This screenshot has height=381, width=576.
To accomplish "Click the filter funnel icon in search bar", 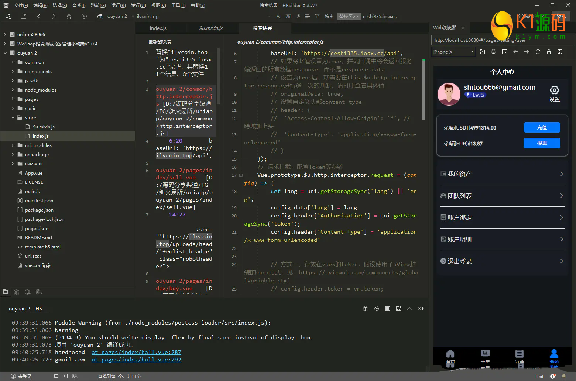I will pyautogui.click(x=317, y=16).
